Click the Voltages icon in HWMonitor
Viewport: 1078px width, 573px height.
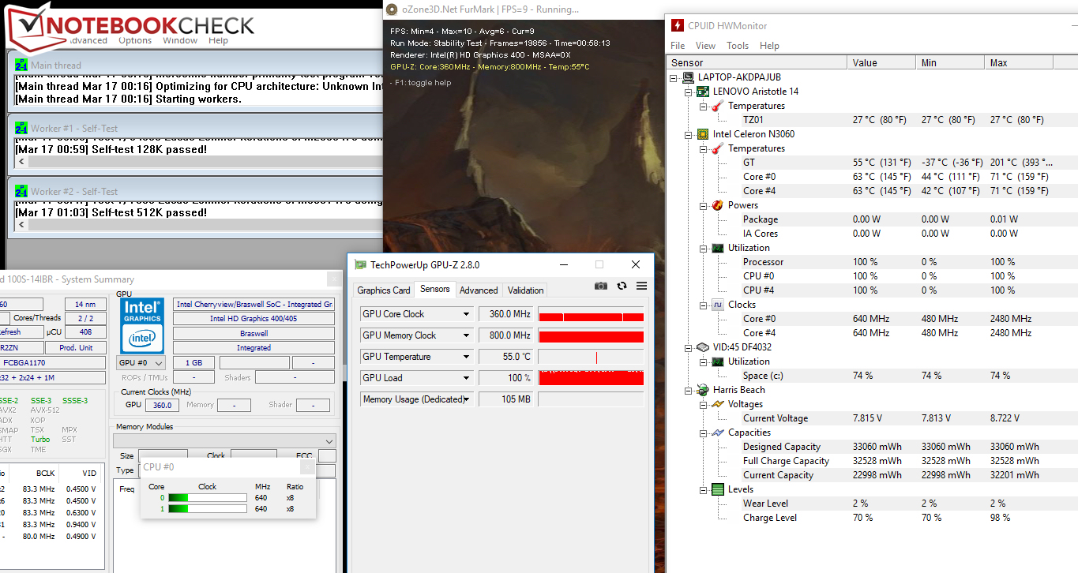point(717,404)
